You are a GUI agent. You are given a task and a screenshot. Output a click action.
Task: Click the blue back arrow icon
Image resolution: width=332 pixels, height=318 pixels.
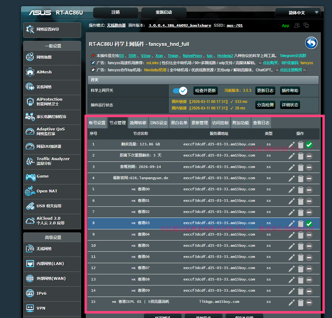[x=311, y=43]
